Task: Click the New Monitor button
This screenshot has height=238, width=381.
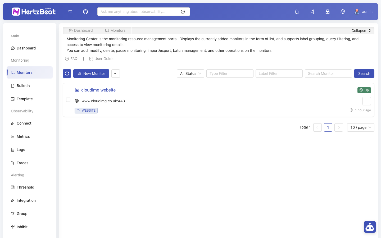Action: (91, 74)
